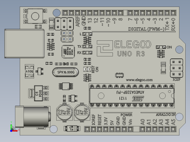Select the USB type-B connector body

[x=24, y=44]
